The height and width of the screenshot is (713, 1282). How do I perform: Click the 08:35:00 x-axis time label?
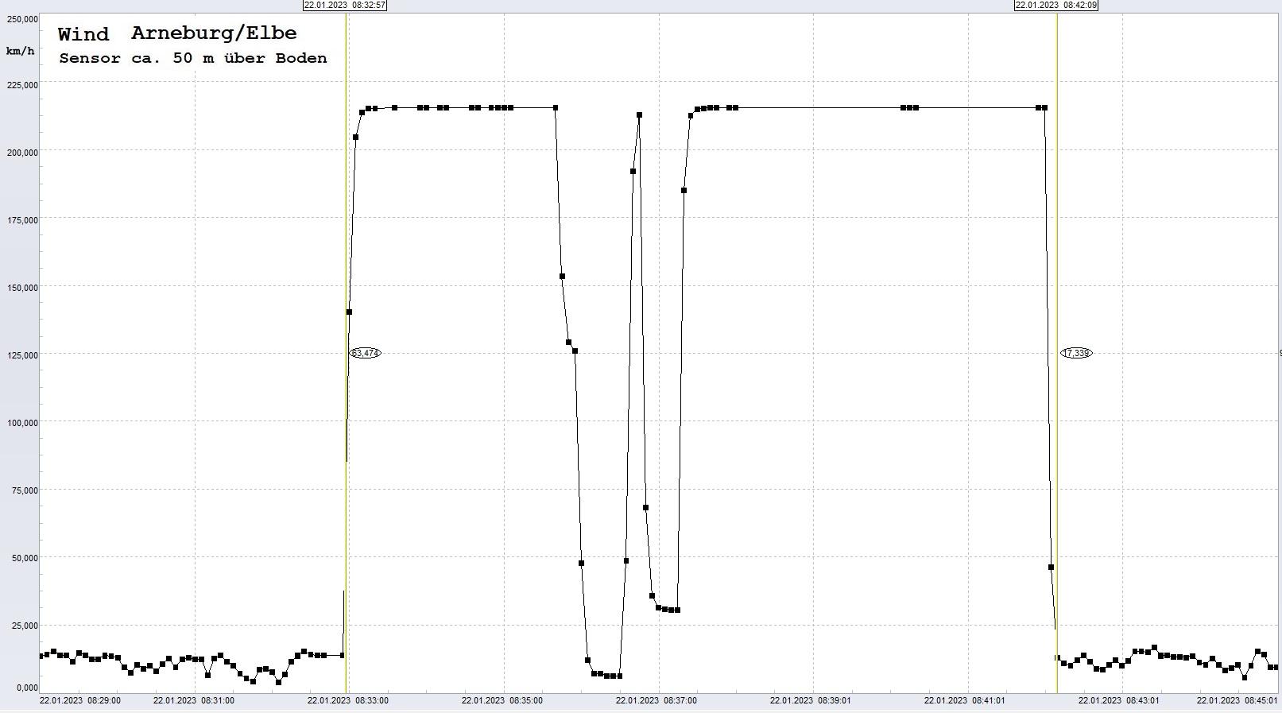coord(502,700)
